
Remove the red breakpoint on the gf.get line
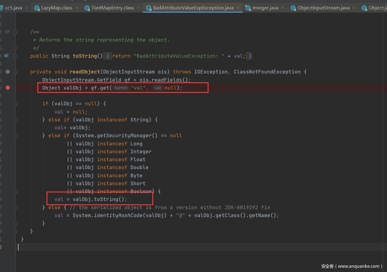(8, 88)
